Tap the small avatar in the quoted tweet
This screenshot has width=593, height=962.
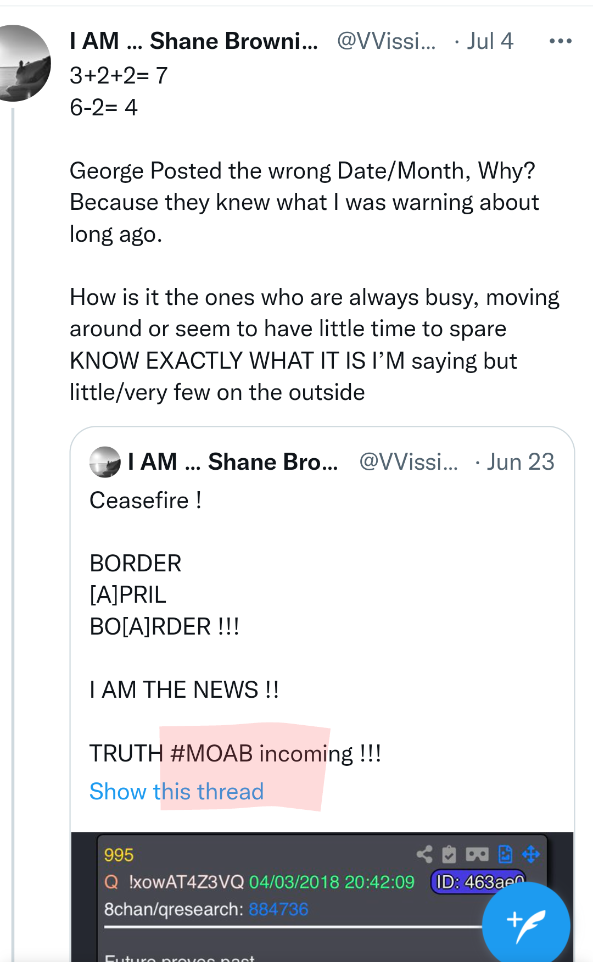pos(105,462)
